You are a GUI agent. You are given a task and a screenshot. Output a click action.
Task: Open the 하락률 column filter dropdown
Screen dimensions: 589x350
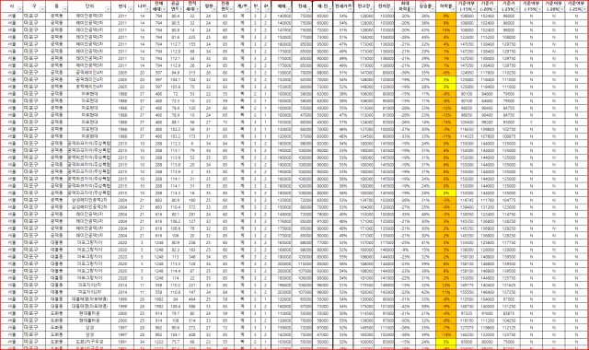point(453,9)
